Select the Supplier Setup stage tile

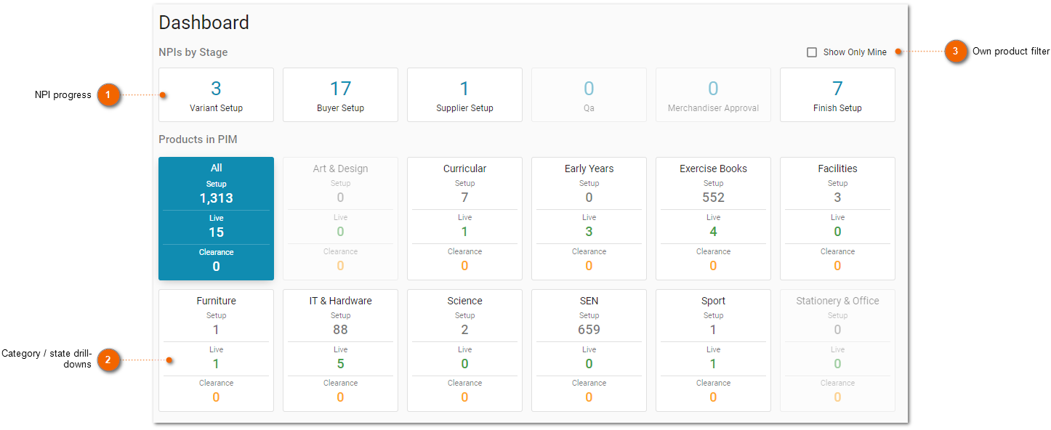click(x=464, y=95)
